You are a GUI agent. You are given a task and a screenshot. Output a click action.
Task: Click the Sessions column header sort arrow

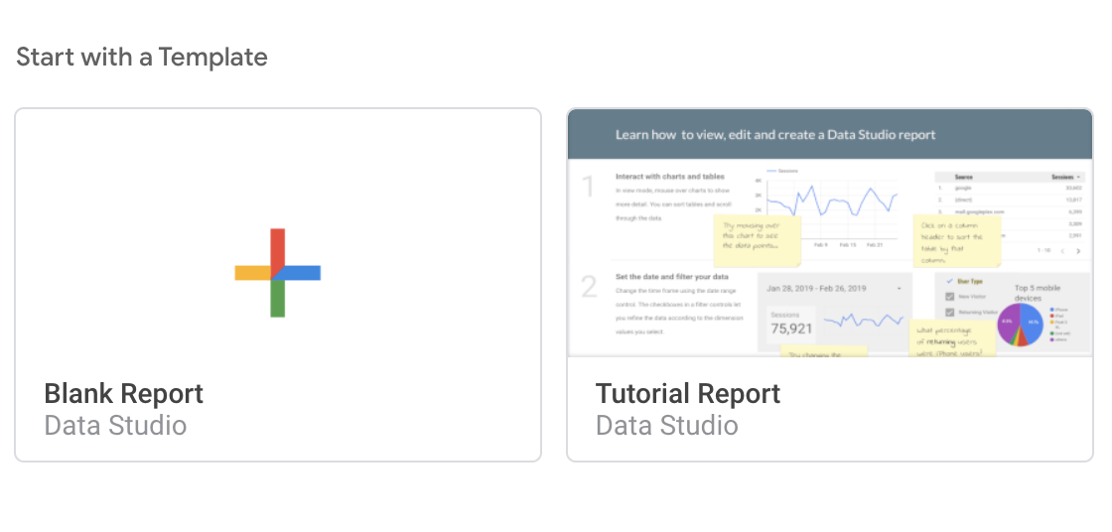click(1078, 177)
